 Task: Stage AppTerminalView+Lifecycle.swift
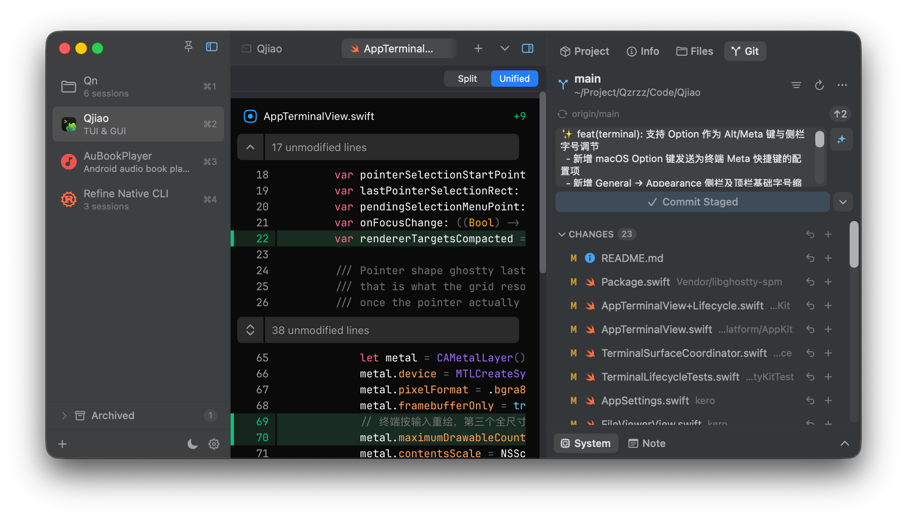click(828, 305)
